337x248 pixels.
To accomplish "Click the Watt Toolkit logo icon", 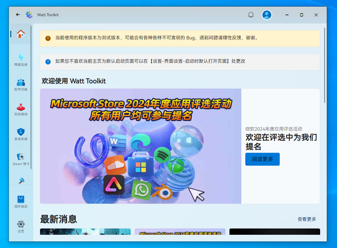I will (29, 15).
